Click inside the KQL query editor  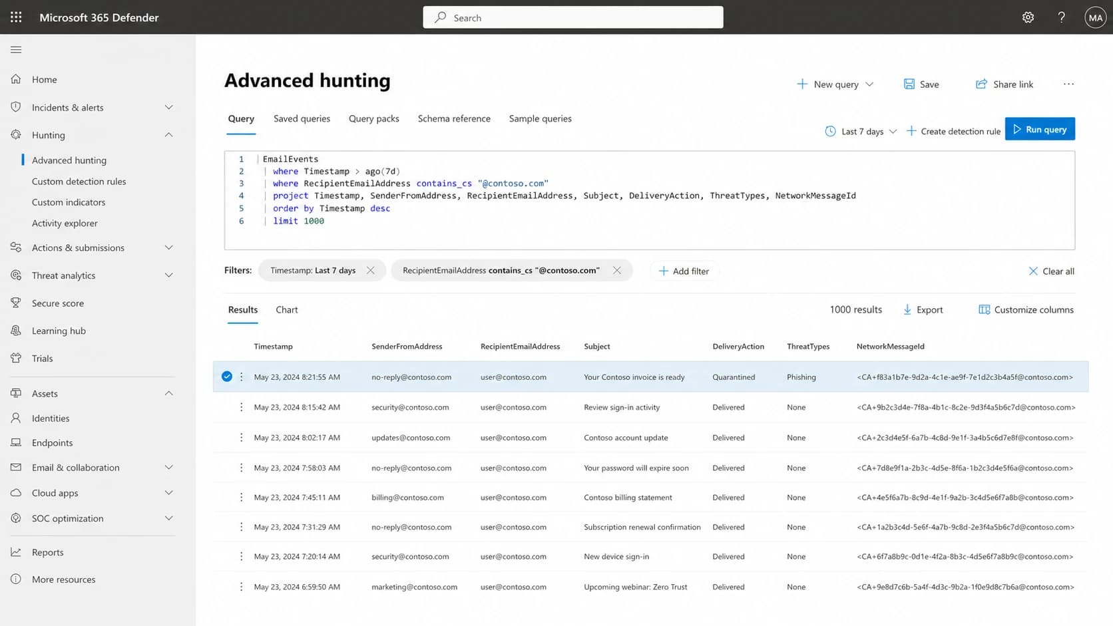tap(650, 200)
